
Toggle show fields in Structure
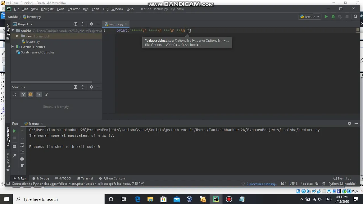(x=30, y=94)
